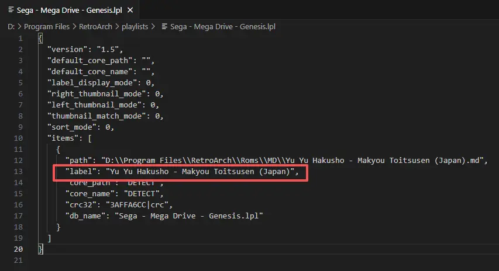Click line number 10 in the gutter
The height and width of the screenshot is (271, 499).
pyautogui.click(x=19, y=138)
